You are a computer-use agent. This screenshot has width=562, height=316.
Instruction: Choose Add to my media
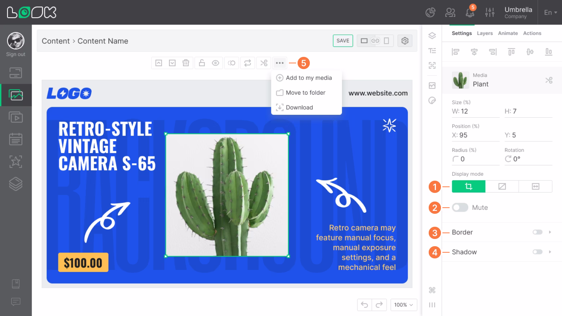pyautogui.click(x=306, y=78)
